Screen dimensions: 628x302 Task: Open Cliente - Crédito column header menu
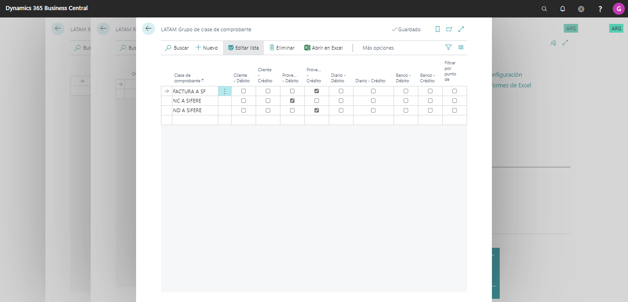265,75
